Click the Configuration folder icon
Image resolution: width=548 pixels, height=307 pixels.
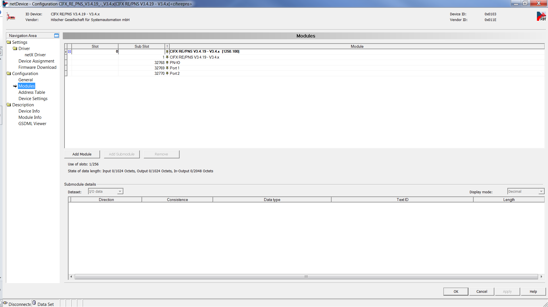click(x=9, y=73)
